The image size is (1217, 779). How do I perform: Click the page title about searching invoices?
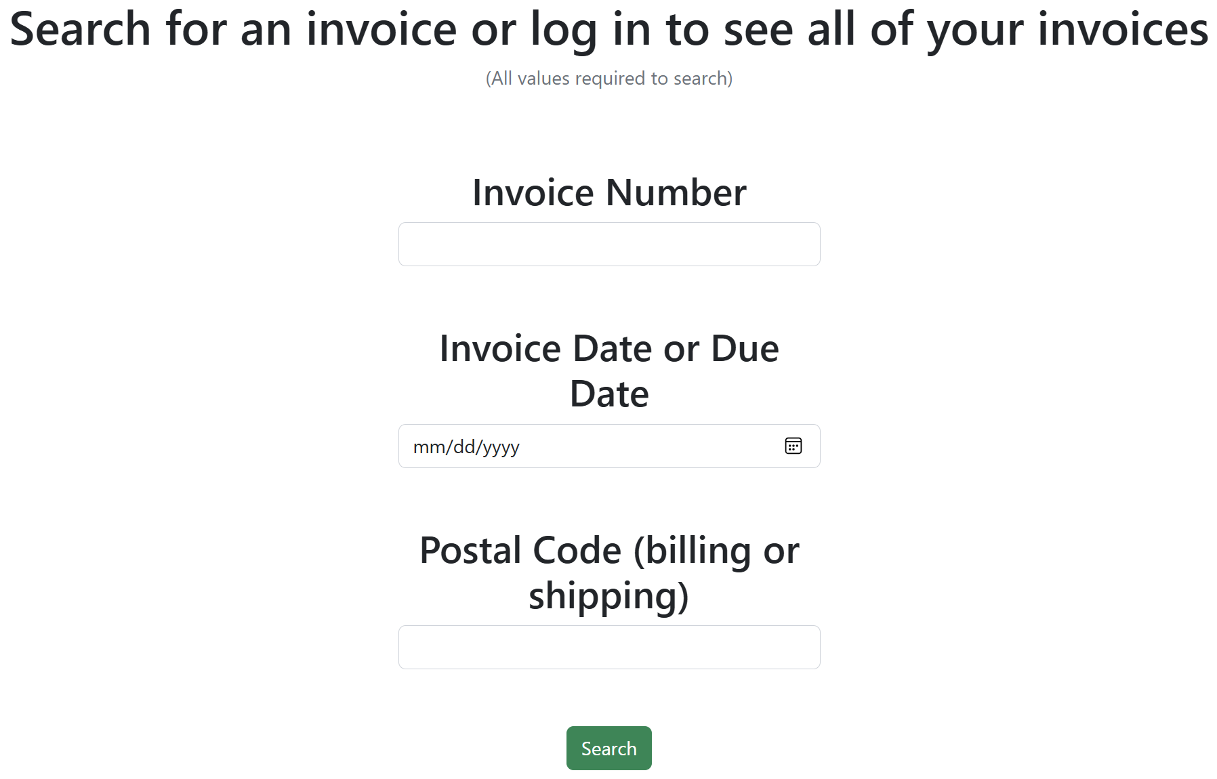tap(608, 30)
